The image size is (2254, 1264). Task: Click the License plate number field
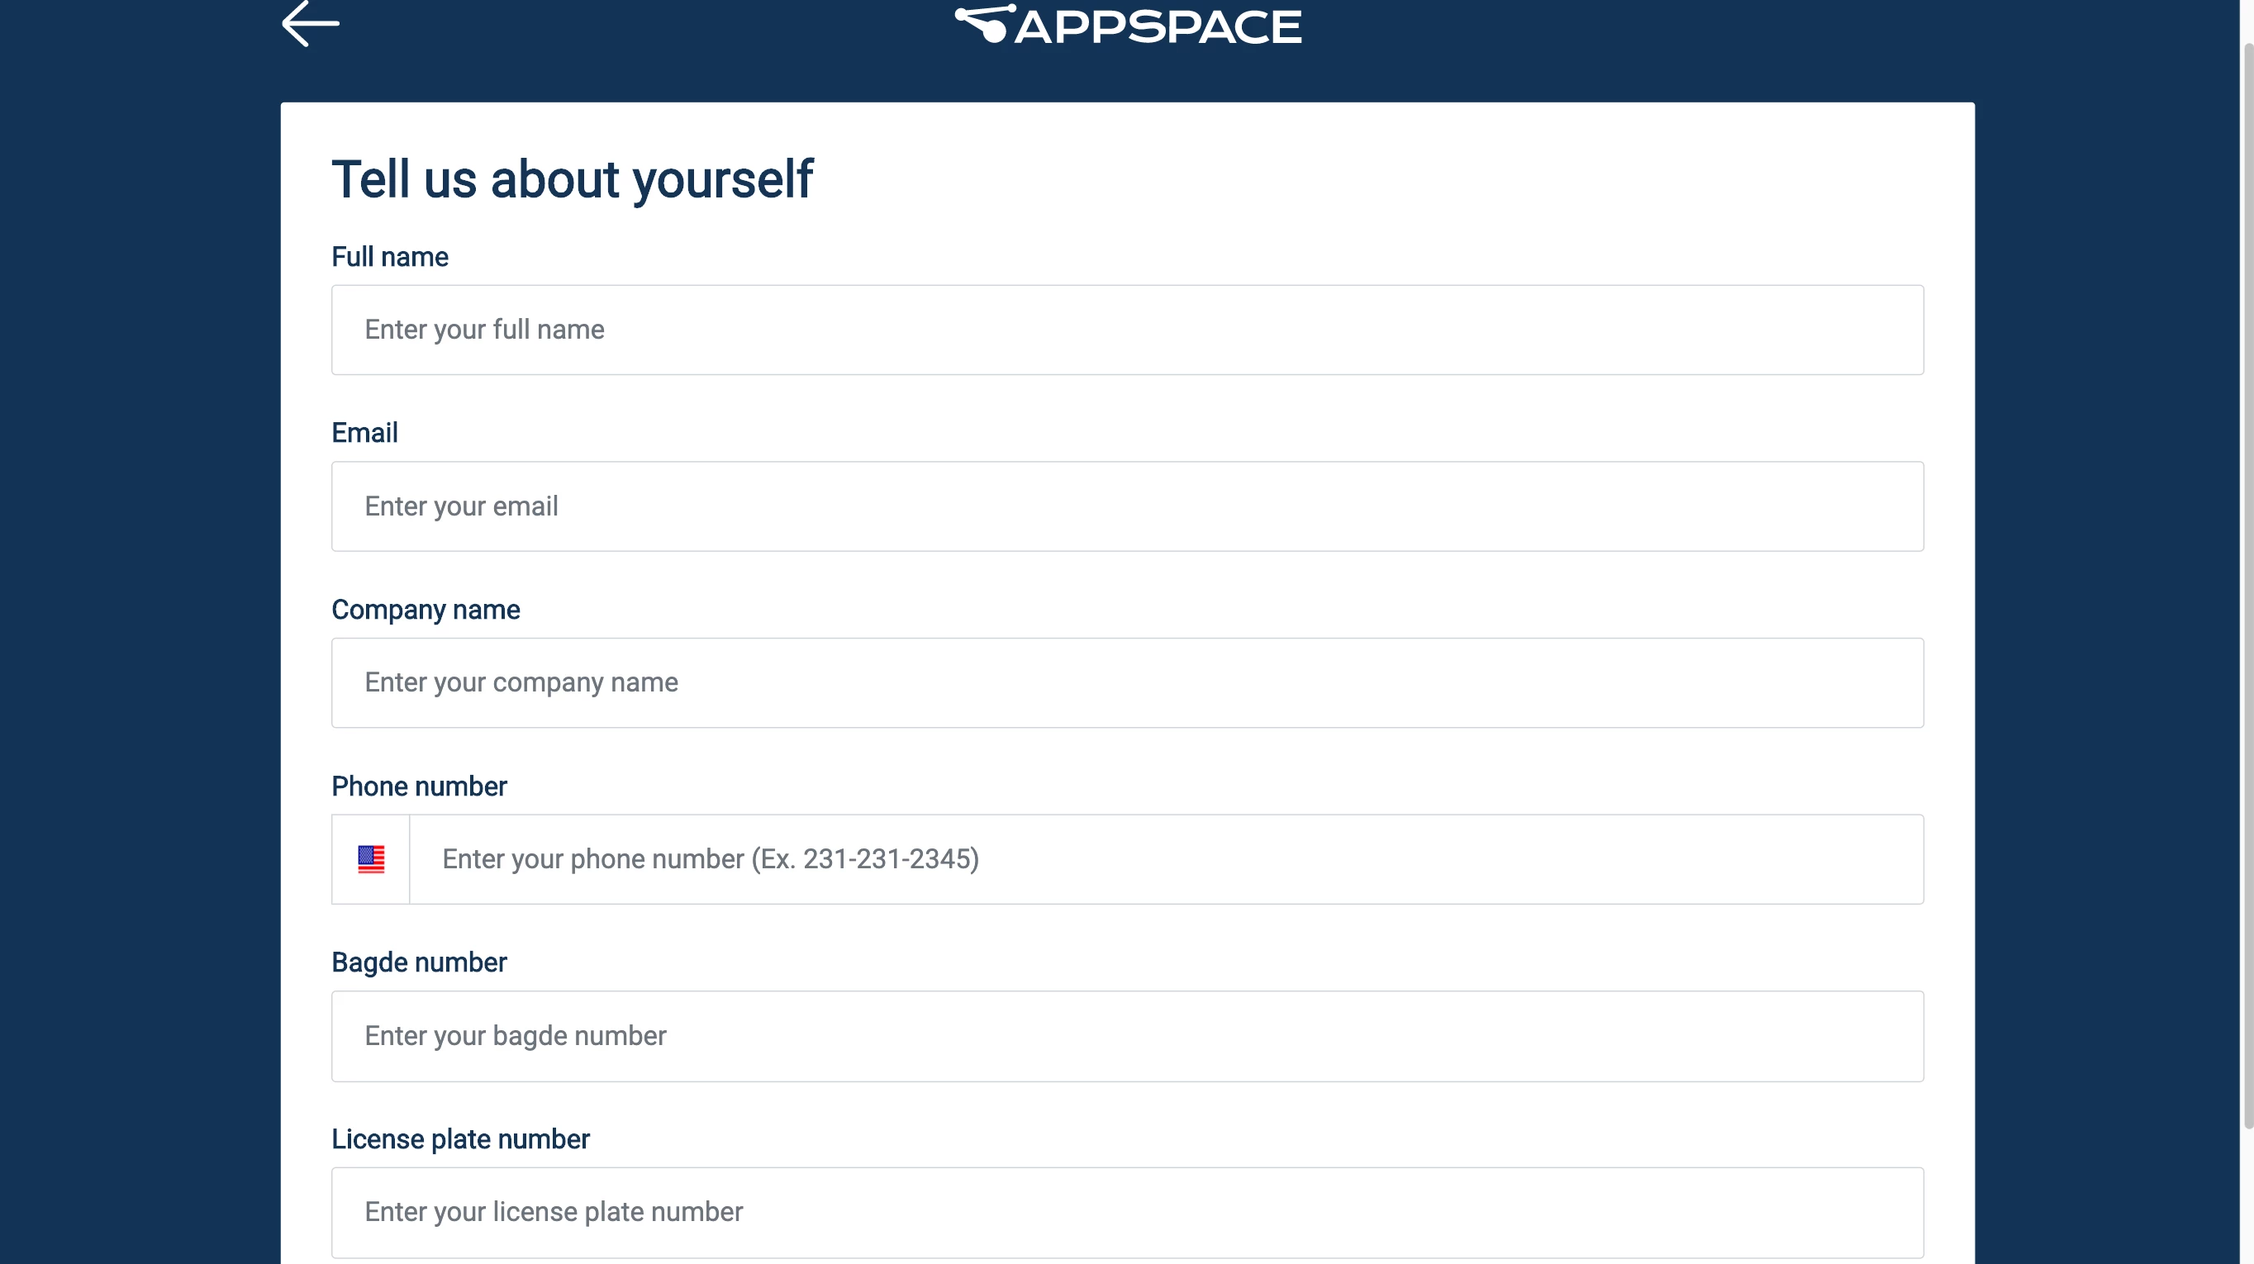(1127, 1211)
